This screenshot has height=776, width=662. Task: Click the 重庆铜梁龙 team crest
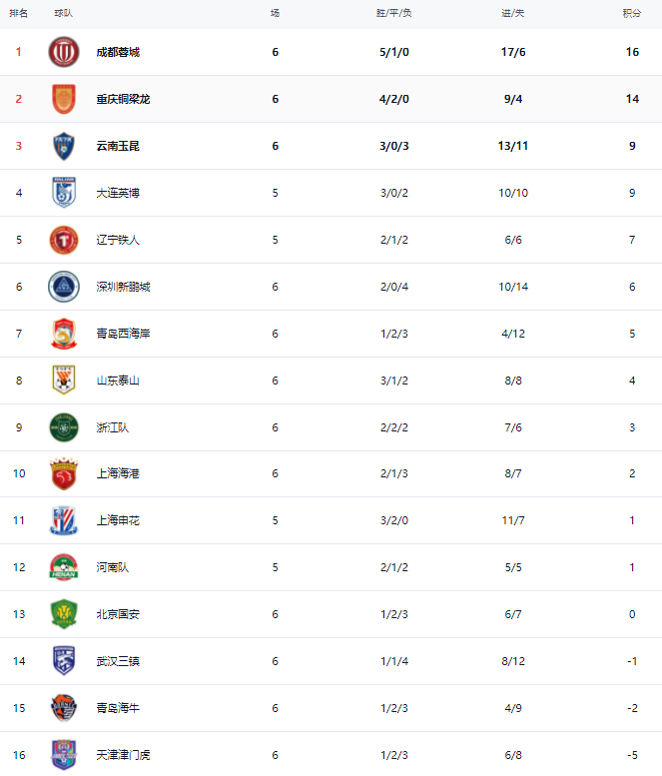click(x=64, y=99)
